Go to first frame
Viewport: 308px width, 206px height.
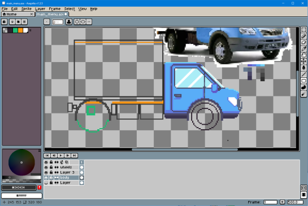(47, 156)
